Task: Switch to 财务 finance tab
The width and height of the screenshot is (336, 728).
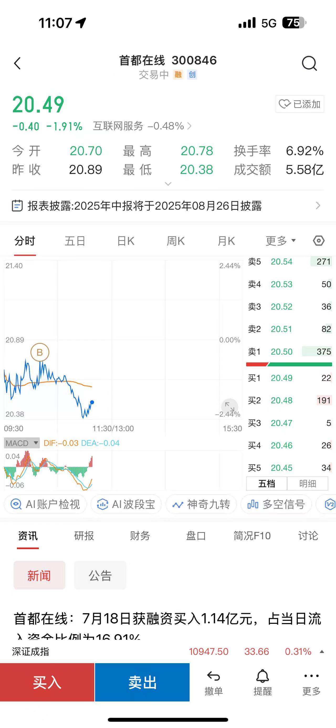Action: [140, 536]
